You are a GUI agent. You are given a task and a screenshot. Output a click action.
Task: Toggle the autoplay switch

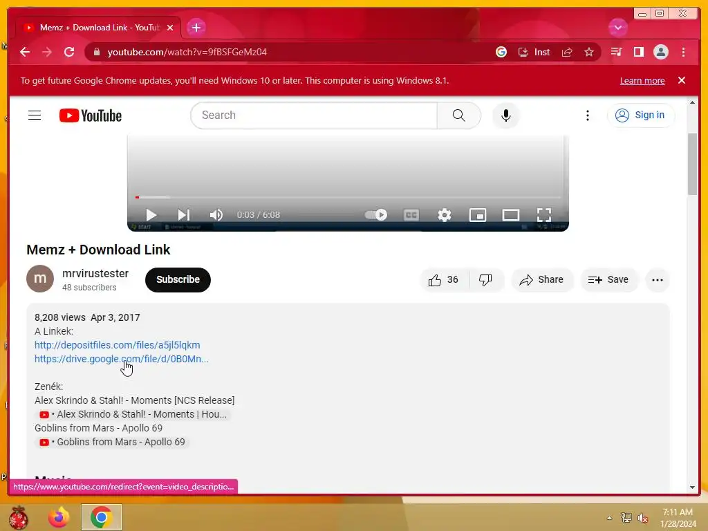[375, 215]
